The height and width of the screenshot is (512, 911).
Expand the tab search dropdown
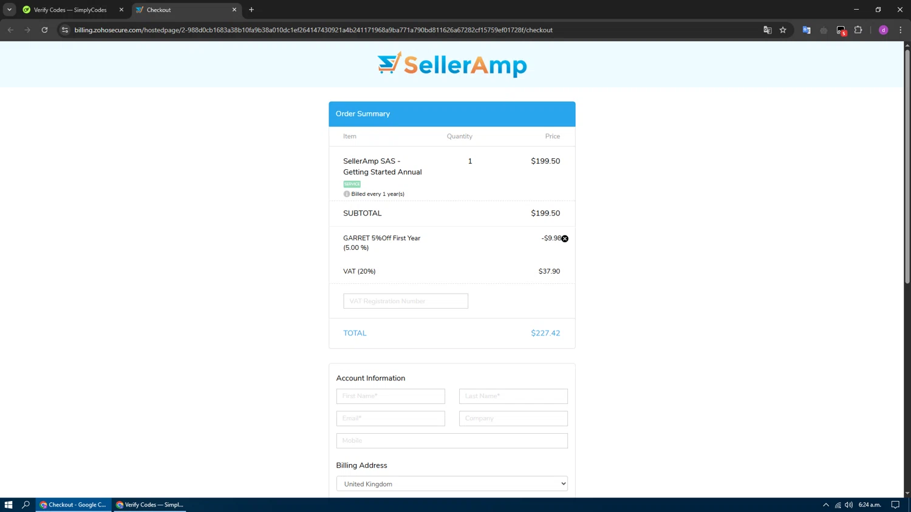click(x=9, y=10)
